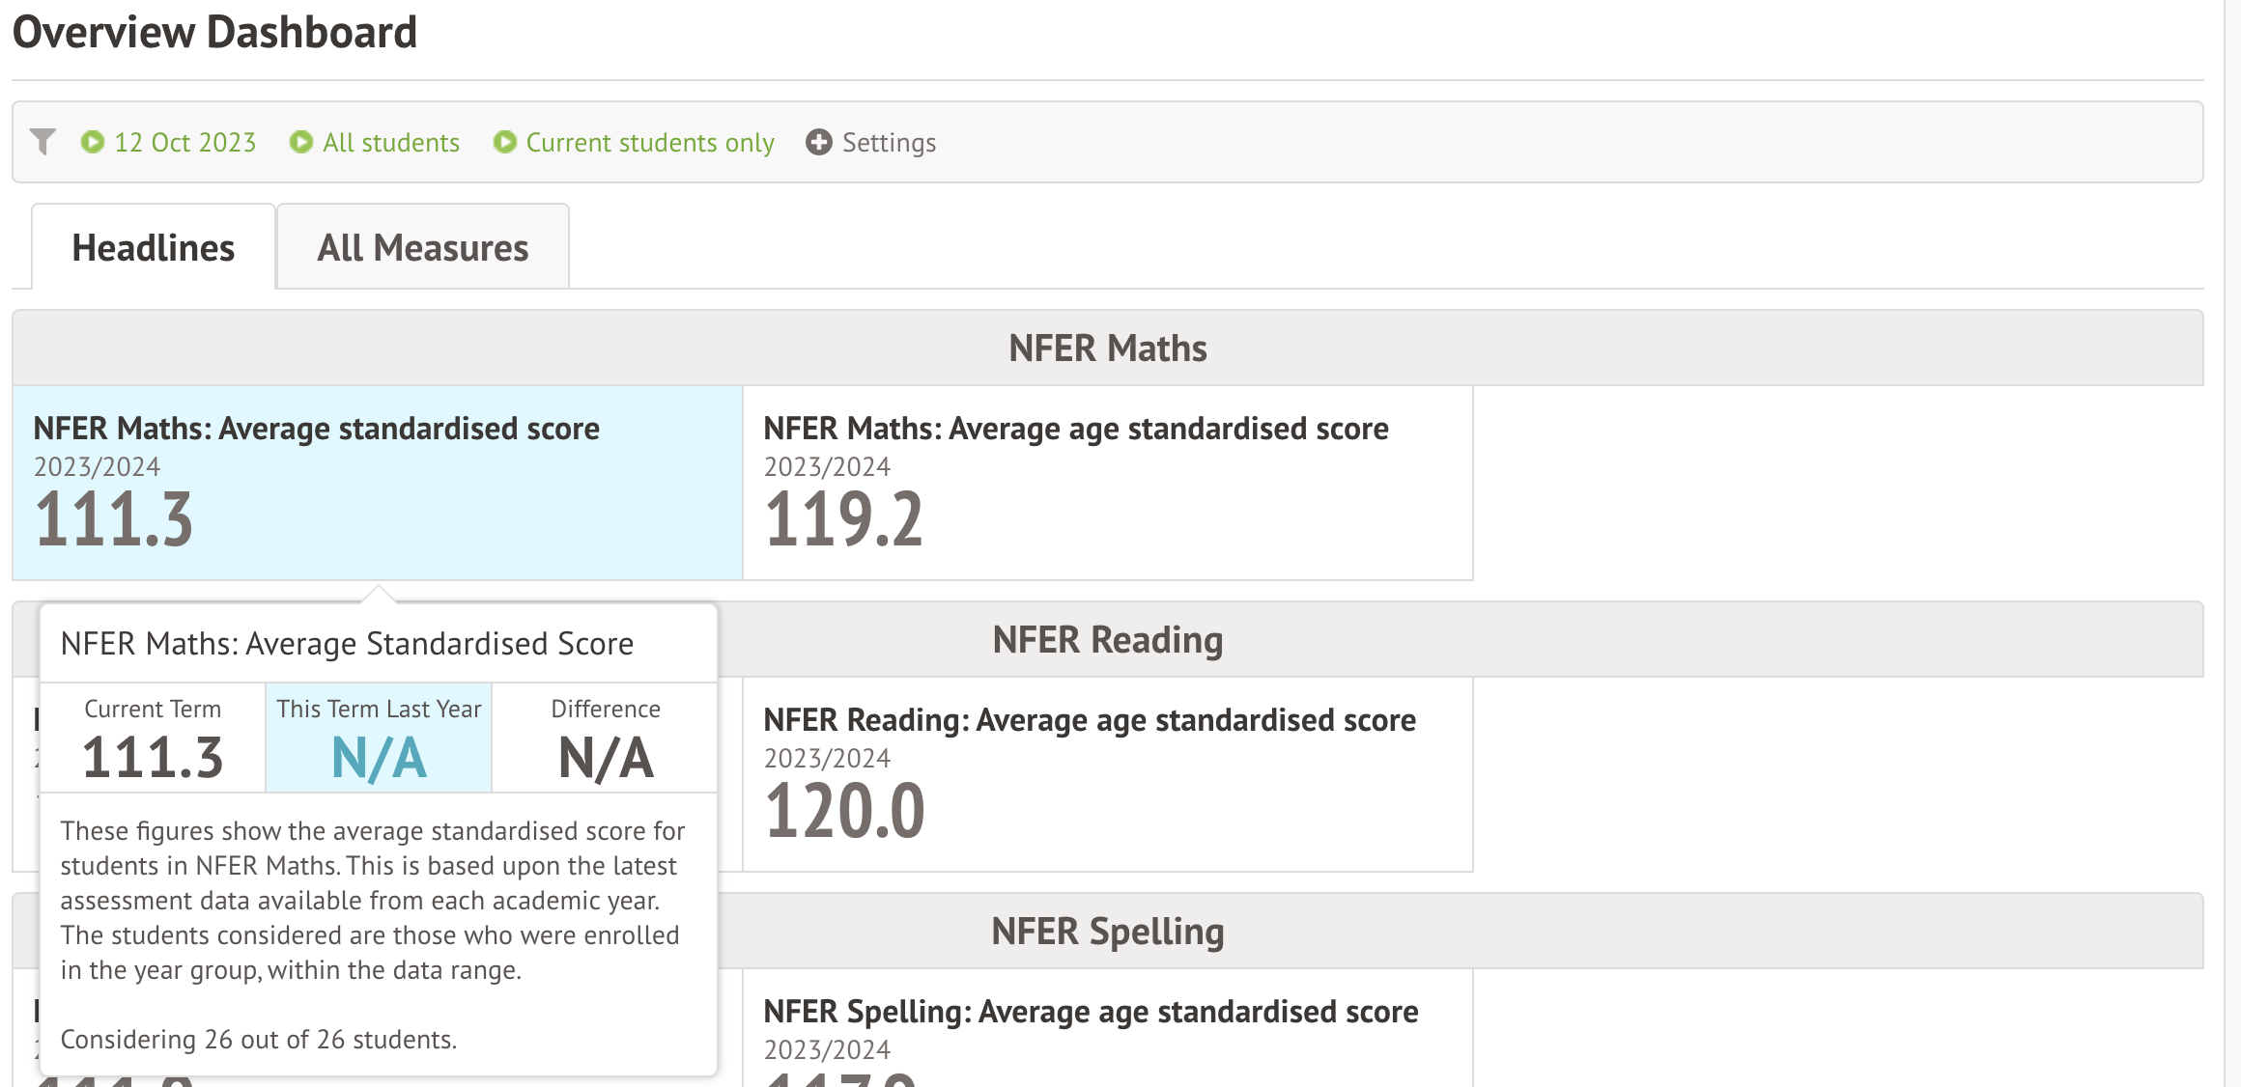
Task: Click the plus icon next to Settings
Action: tap(819, 142)
